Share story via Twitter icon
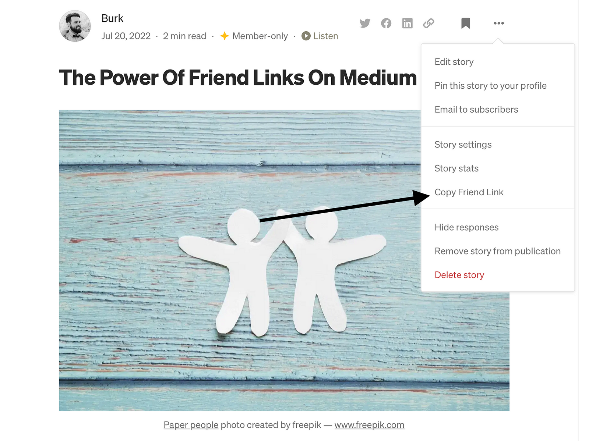The image size is (589, 441). click(365, 23)
